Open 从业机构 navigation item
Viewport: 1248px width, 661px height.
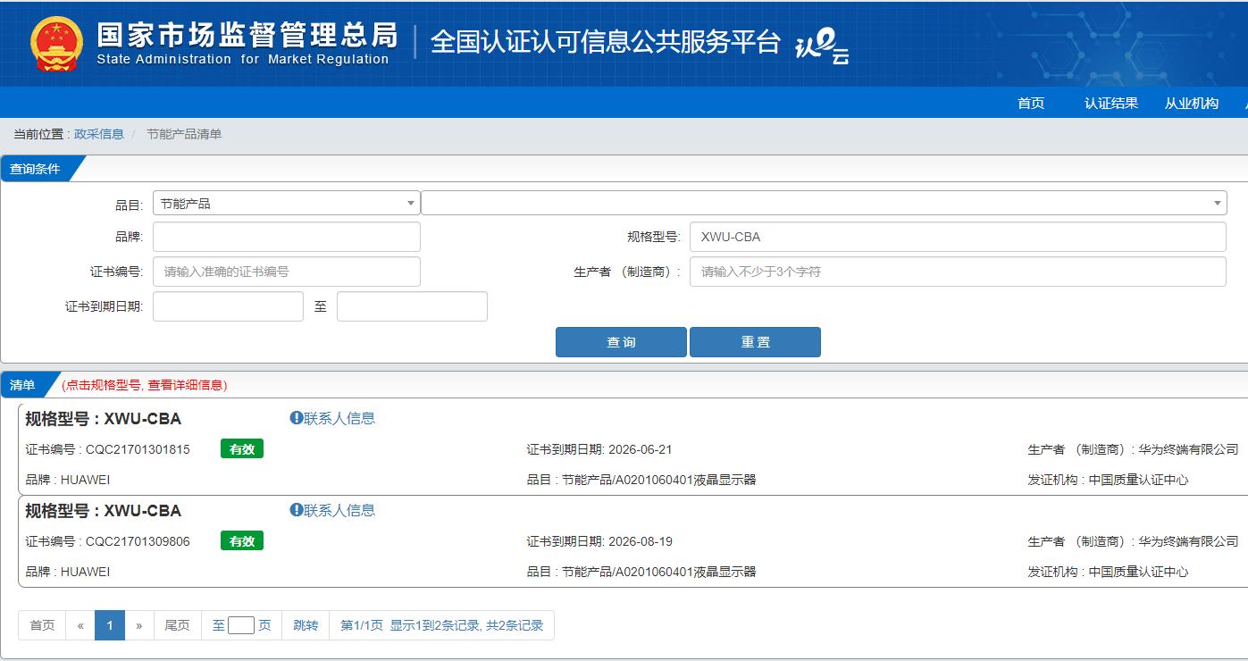pyautogui.click(x=1192, y=103)
